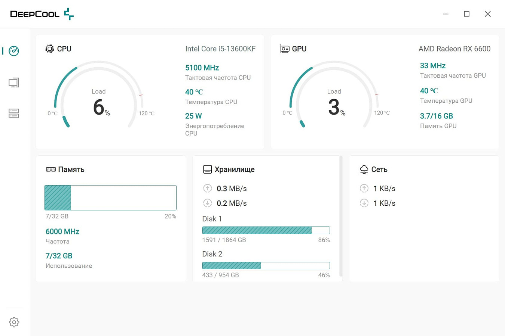The height and width of the screenshot is (336, 505).
Task: Click the 40 °C CPU temperature value
Action: [194, 92]
